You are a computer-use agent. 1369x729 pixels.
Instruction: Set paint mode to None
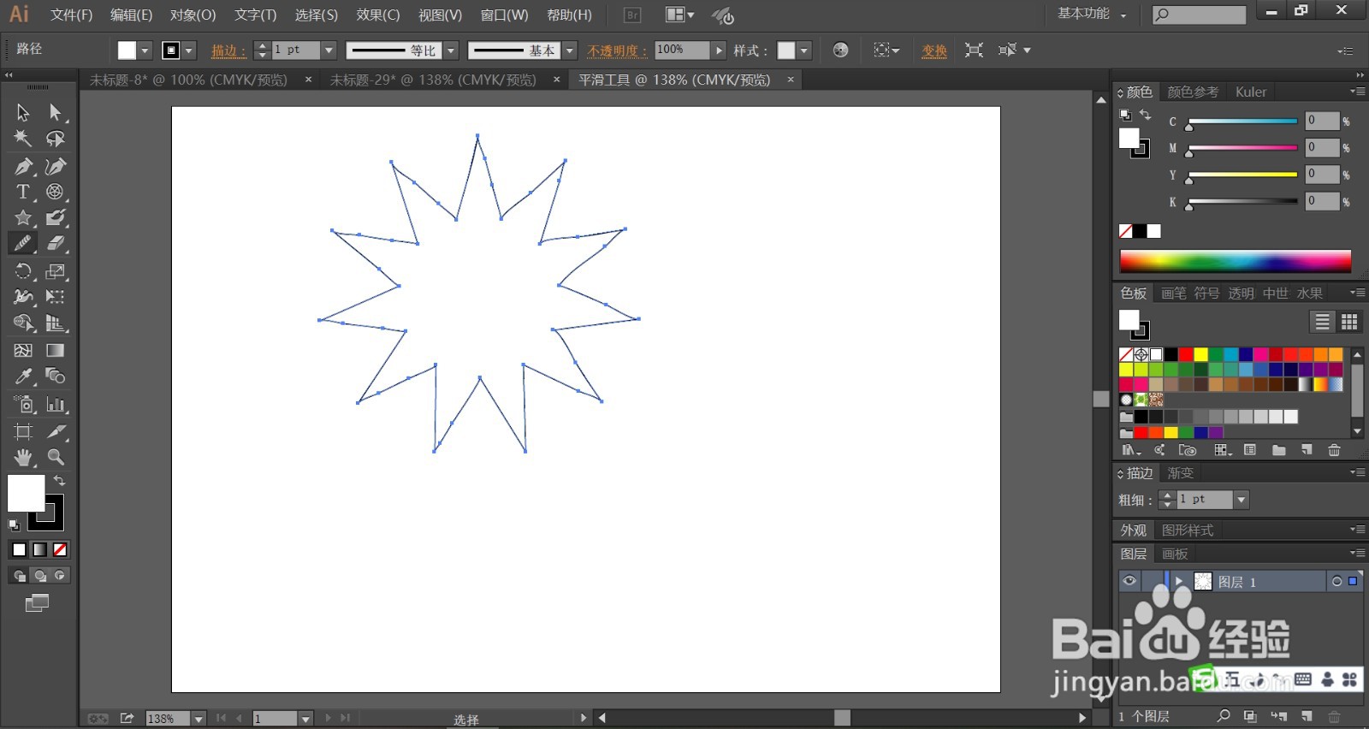(x=60, y=549)
